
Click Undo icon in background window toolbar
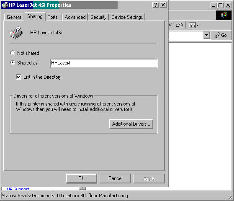tap(179, 25)
